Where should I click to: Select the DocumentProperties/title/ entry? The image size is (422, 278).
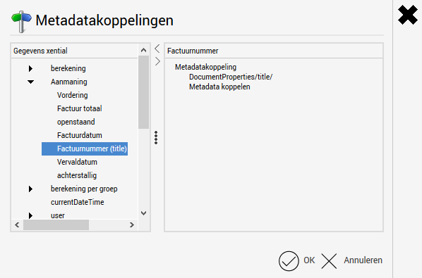pos(231,77)
